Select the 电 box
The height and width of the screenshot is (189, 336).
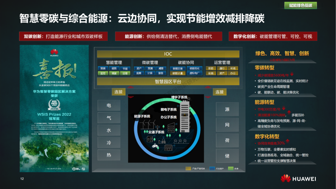(109, 105)
